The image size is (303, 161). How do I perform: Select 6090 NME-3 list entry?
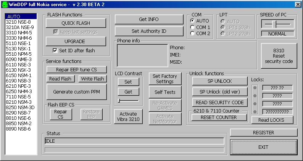click(21, 60)
